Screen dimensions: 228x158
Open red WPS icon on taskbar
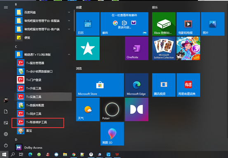117,155
